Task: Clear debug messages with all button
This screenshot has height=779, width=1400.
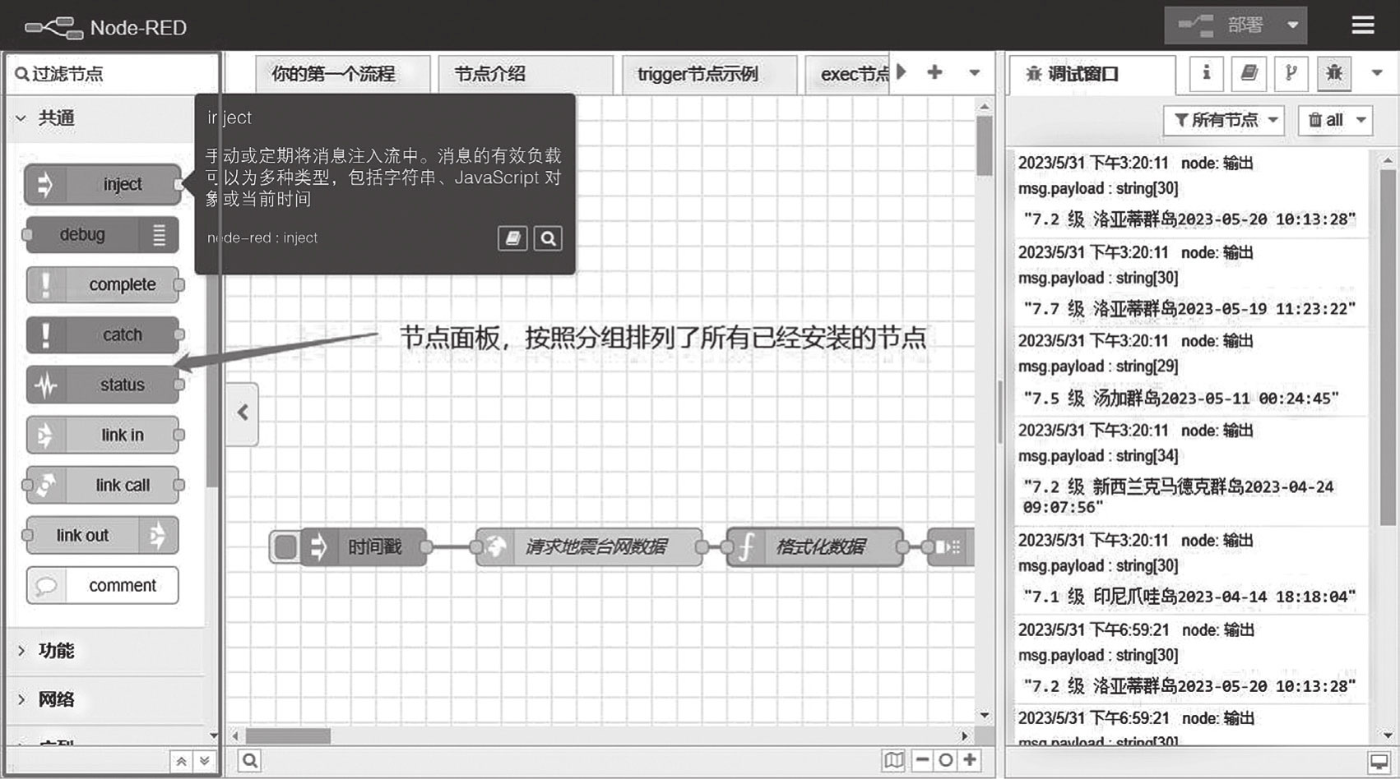Action: point(1327,121)
